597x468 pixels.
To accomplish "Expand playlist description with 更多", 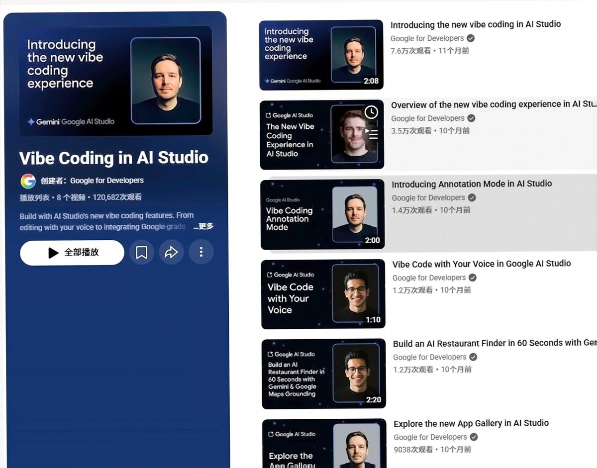I will pyautogui.click(x=204, y=226).
